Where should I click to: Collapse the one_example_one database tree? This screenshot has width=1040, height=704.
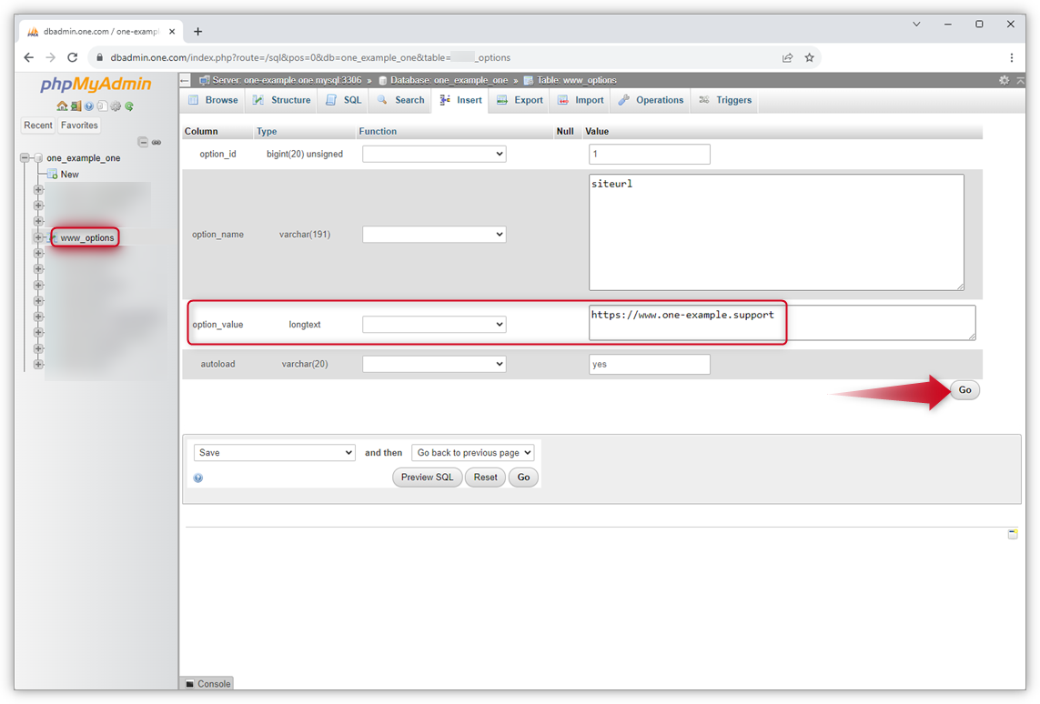point(25,158)
